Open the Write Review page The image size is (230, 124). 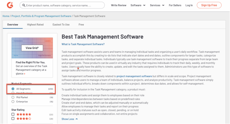(119, 5)
